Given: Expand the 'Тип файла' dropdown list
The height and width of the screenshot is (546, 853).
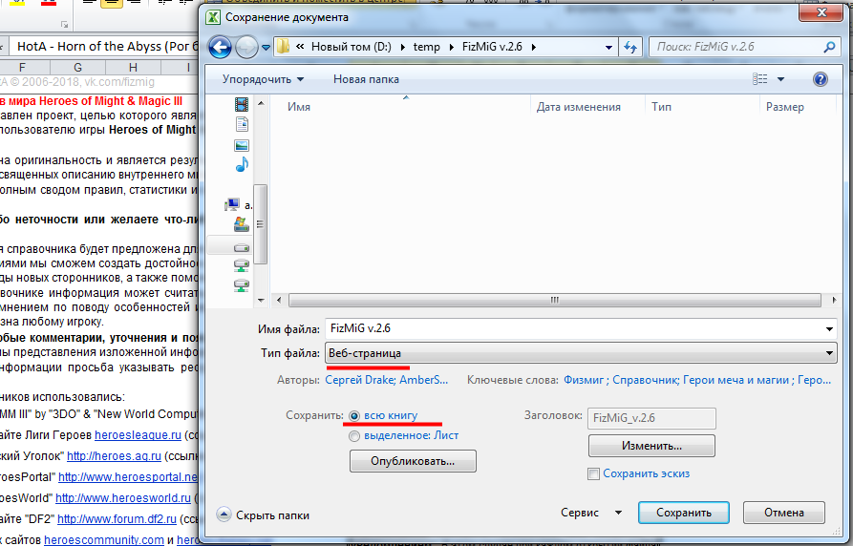Looking at the screenshot, I should click(x=829, y=353).
